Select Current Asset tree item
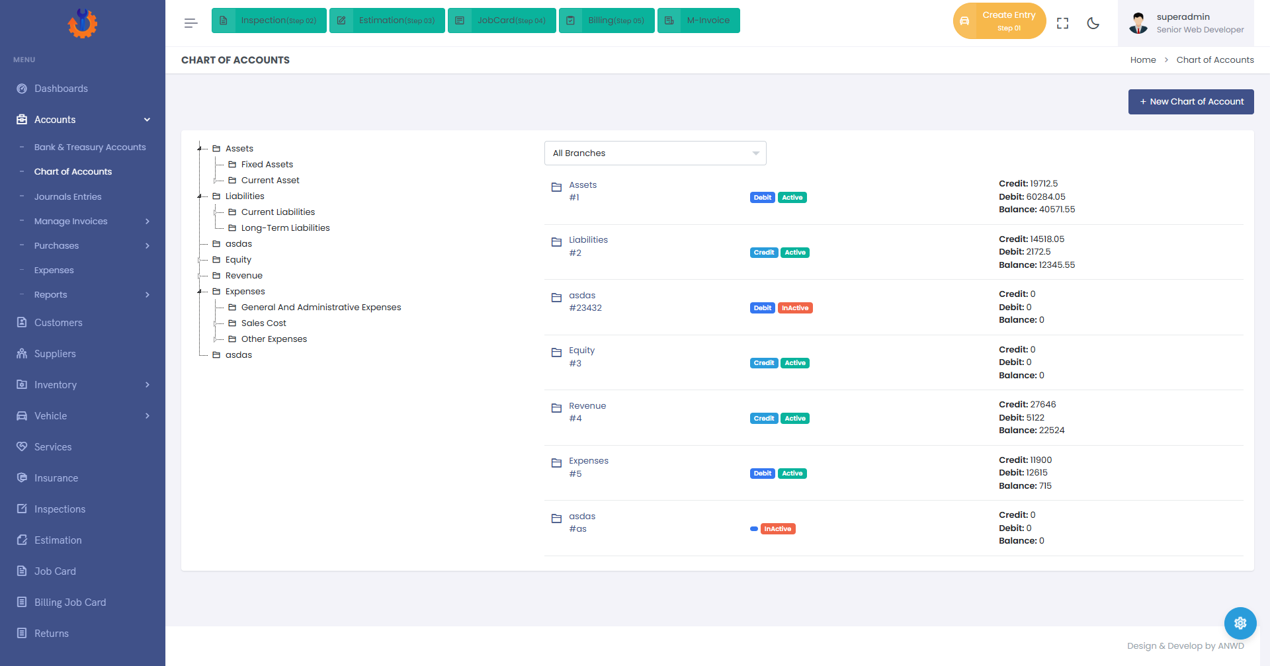 coord(271,181)
